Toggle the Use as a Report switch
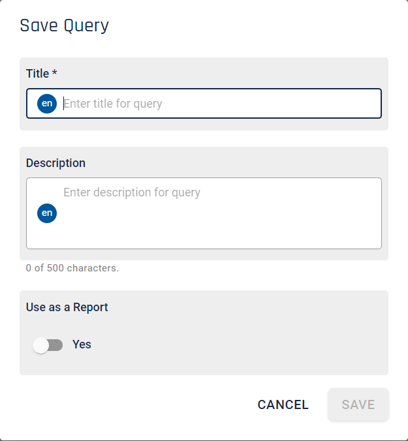The width and height of the screenshot is (408, 441). (48, 345)
